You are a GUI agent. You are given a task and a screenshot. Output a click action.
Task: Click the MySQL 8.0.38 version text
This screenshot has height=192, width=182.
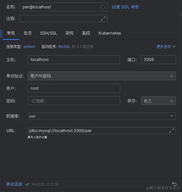click(x=45, y=184)
